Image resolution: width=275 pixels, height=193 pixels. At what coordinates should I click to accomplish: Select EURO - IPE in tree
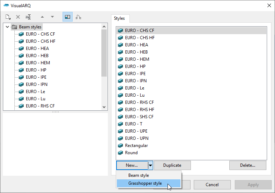click(36, 77)
